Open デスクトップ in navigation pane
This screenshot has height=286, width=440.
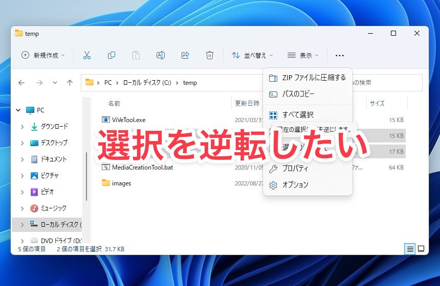[54, 143]
